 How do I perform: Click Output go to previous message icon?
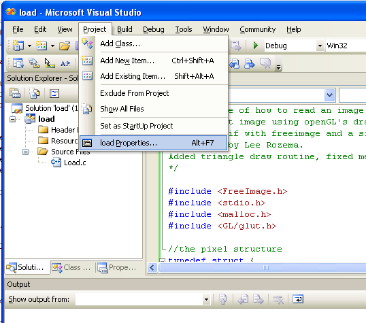(243, 299)
